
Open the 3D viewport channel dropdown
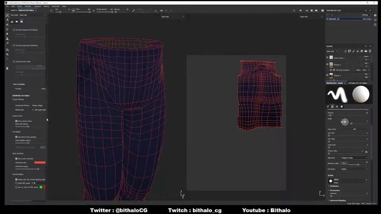[173, 17]
